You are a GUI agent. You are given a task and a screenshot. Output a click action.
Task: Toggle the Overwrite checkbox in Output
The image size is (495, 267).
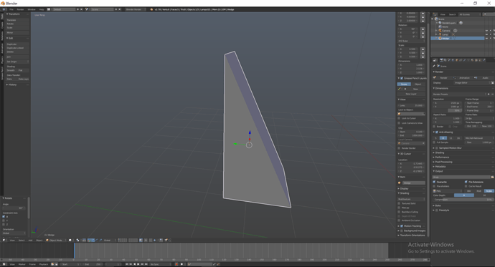435,182
